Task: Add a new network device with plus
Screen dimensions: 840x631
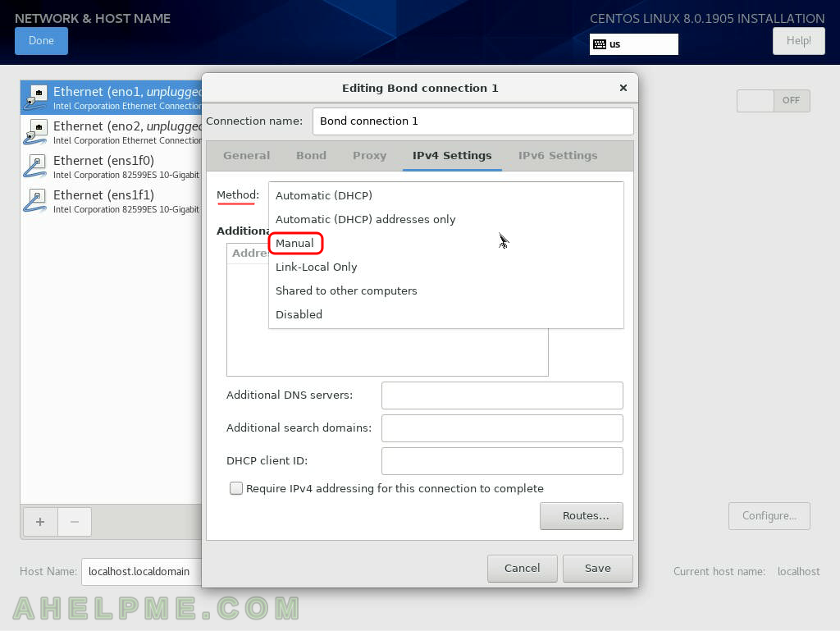Action: [40, 522]
